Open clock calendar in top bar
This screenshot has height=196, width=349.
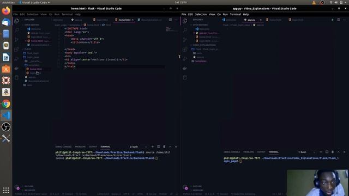pos(180,2)
